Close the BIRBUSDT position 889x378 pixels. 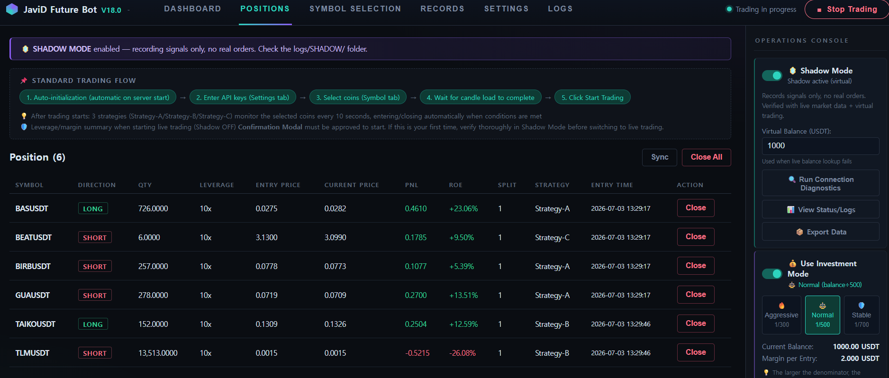pyautogui.click(x=696, y=266)
